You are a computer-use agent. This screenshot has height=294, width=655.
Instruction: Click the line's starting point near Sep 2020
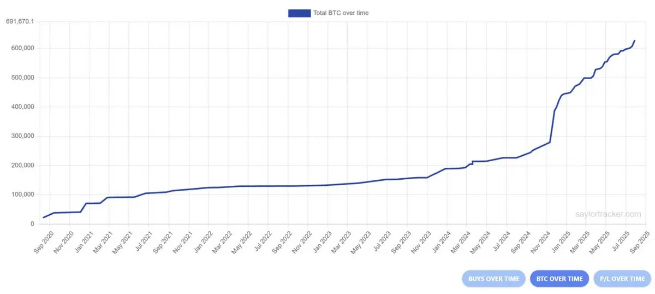pyautogui.click(x=44, y=217)
